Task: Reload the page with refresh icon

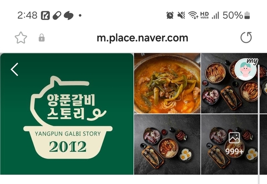Action: click(x=246, y=38)
